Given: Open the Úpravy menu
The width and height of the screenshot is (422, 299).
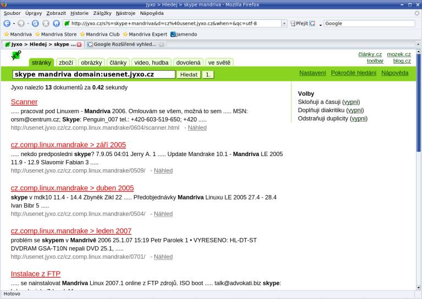Looking at the screenshot, I should click(x=34, y=13).
